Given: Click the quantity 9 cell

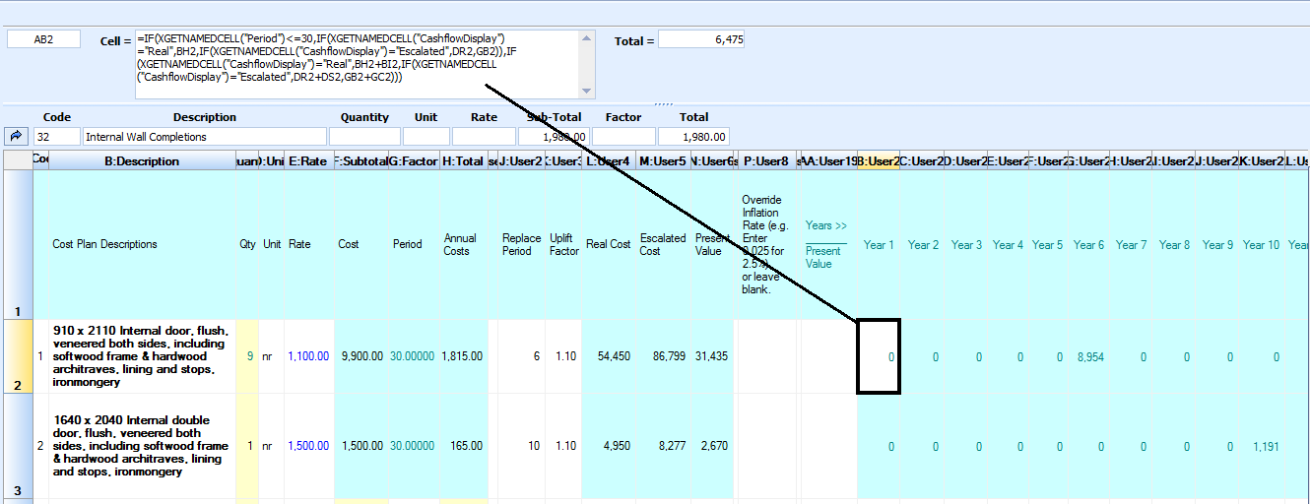Looking at the screenshot, I should tap(247, 356).
